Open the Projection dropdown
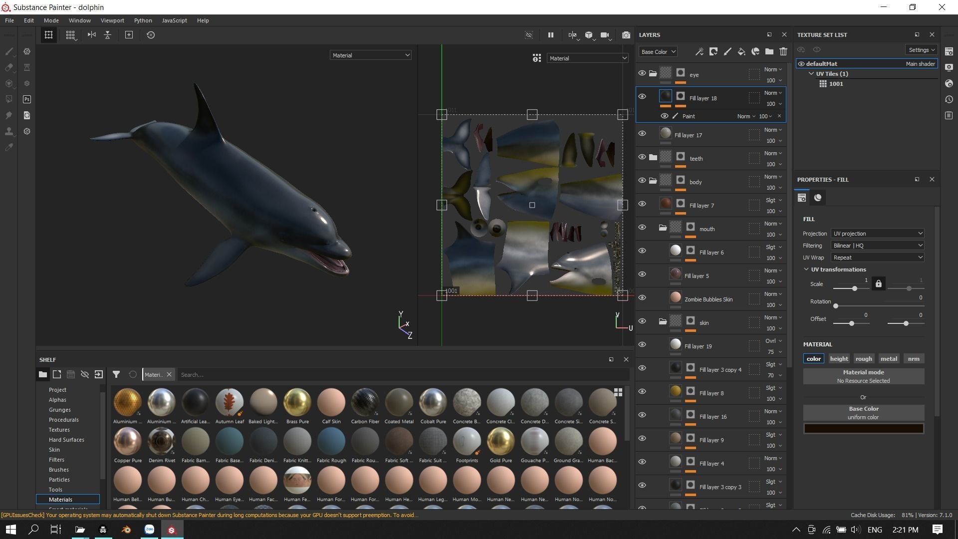This screenshot has height=539, width=958. (x=877, y=234)
